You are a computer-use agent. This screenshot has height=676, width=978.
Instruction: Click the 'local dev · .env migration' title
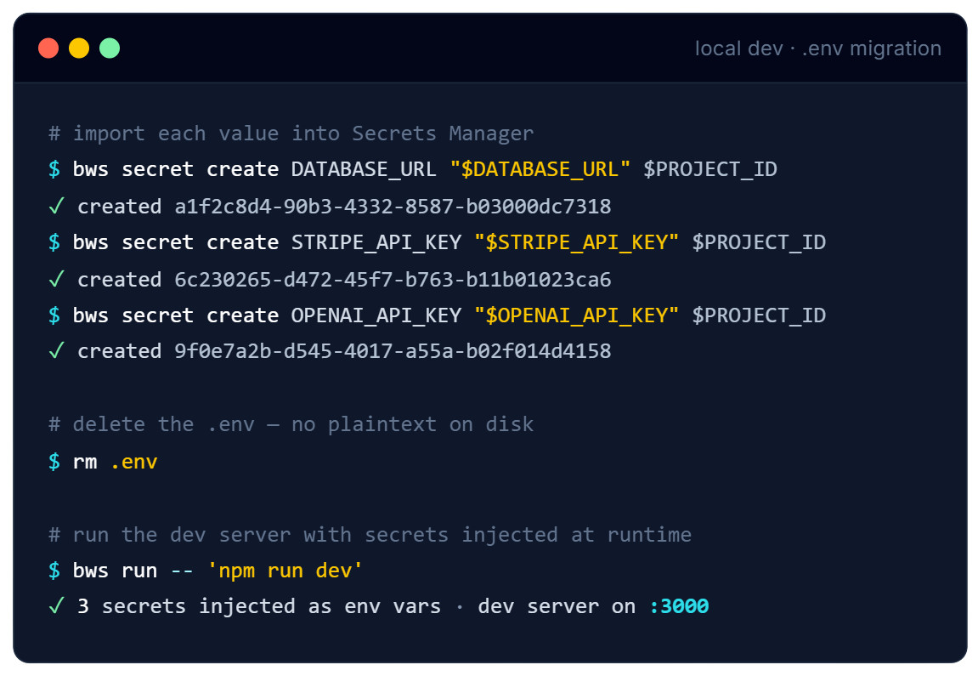pyautogui.click(x=817, y=48)
